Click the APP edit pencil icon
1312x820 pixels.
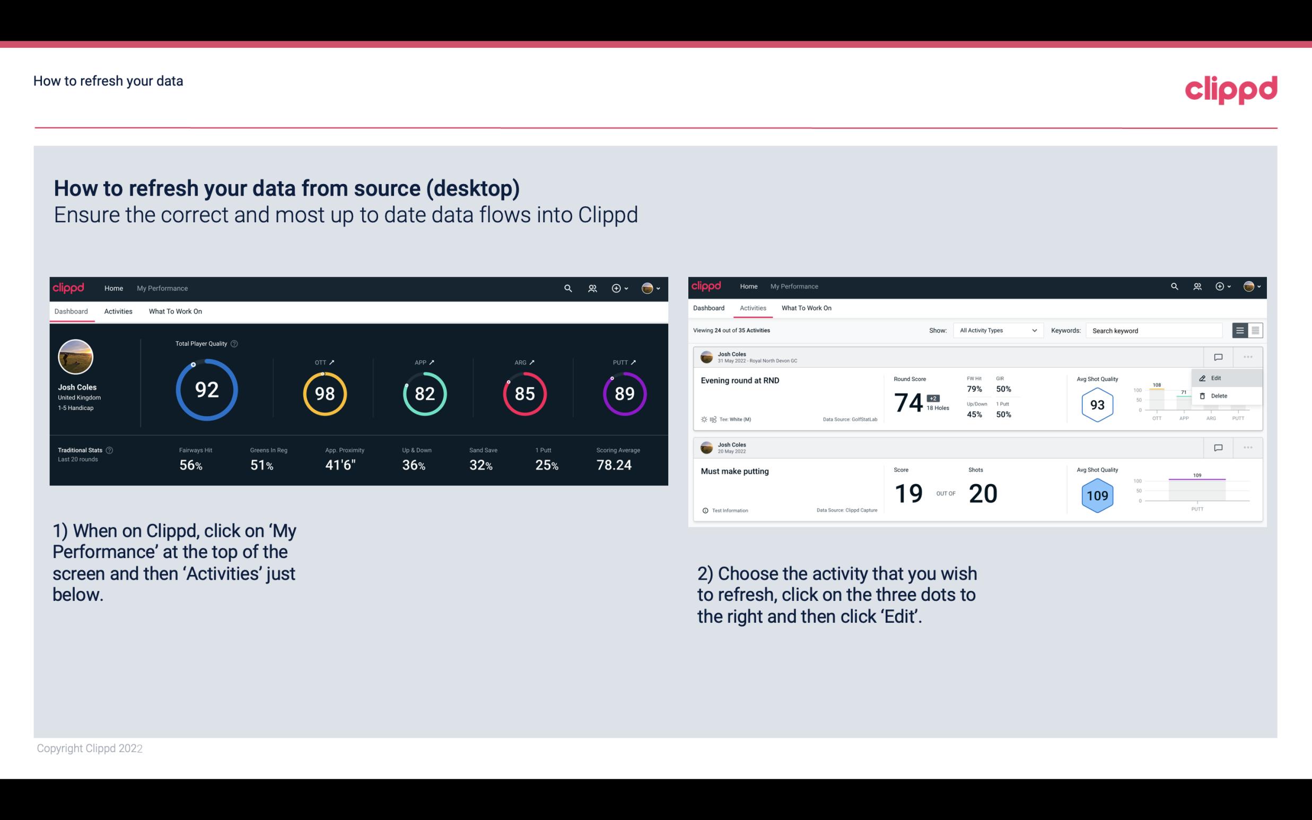[433, 361]
